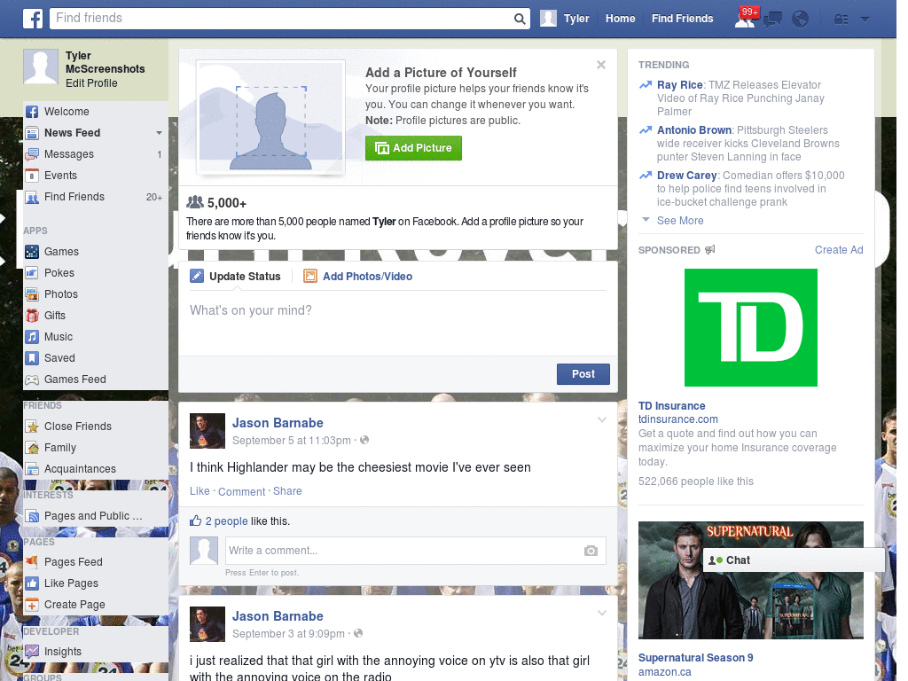Open Pages and Public interests item
This screenshot has height=681, width=908.
(x=92, y=516)
